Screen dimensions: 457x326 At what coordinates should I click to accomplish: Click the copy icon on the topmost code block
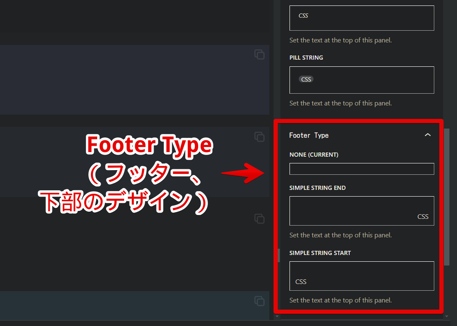[x=259, y=55]
